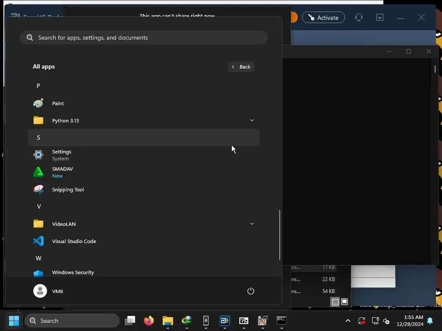442x331 pixels.
Task: Click the Activate button
Action: [x=323, y=17]
